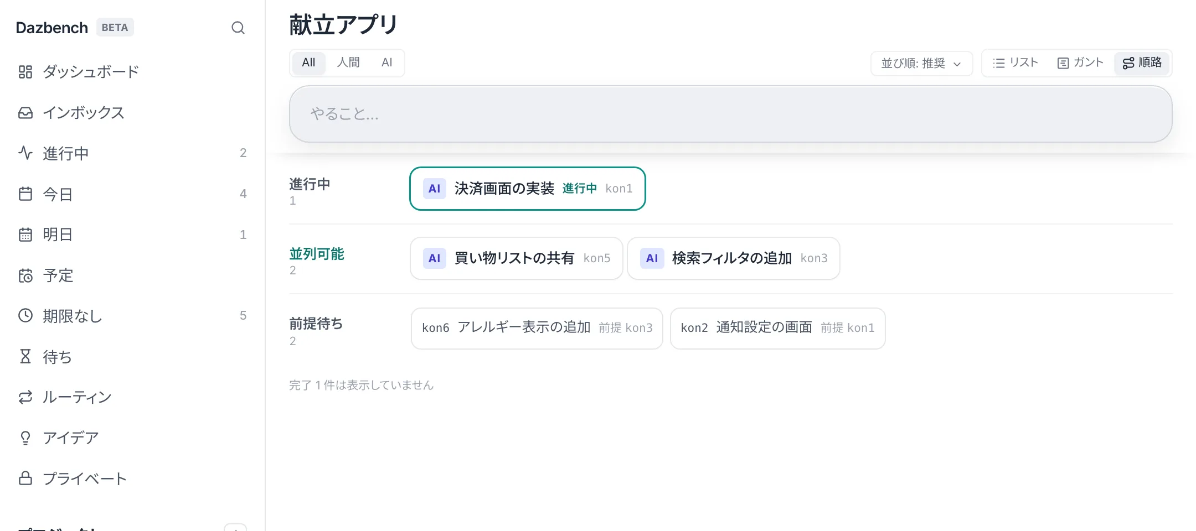The image size is (1196, 531).
Task: Click the 進行中 status label on kon1 card
Action: 580,189
